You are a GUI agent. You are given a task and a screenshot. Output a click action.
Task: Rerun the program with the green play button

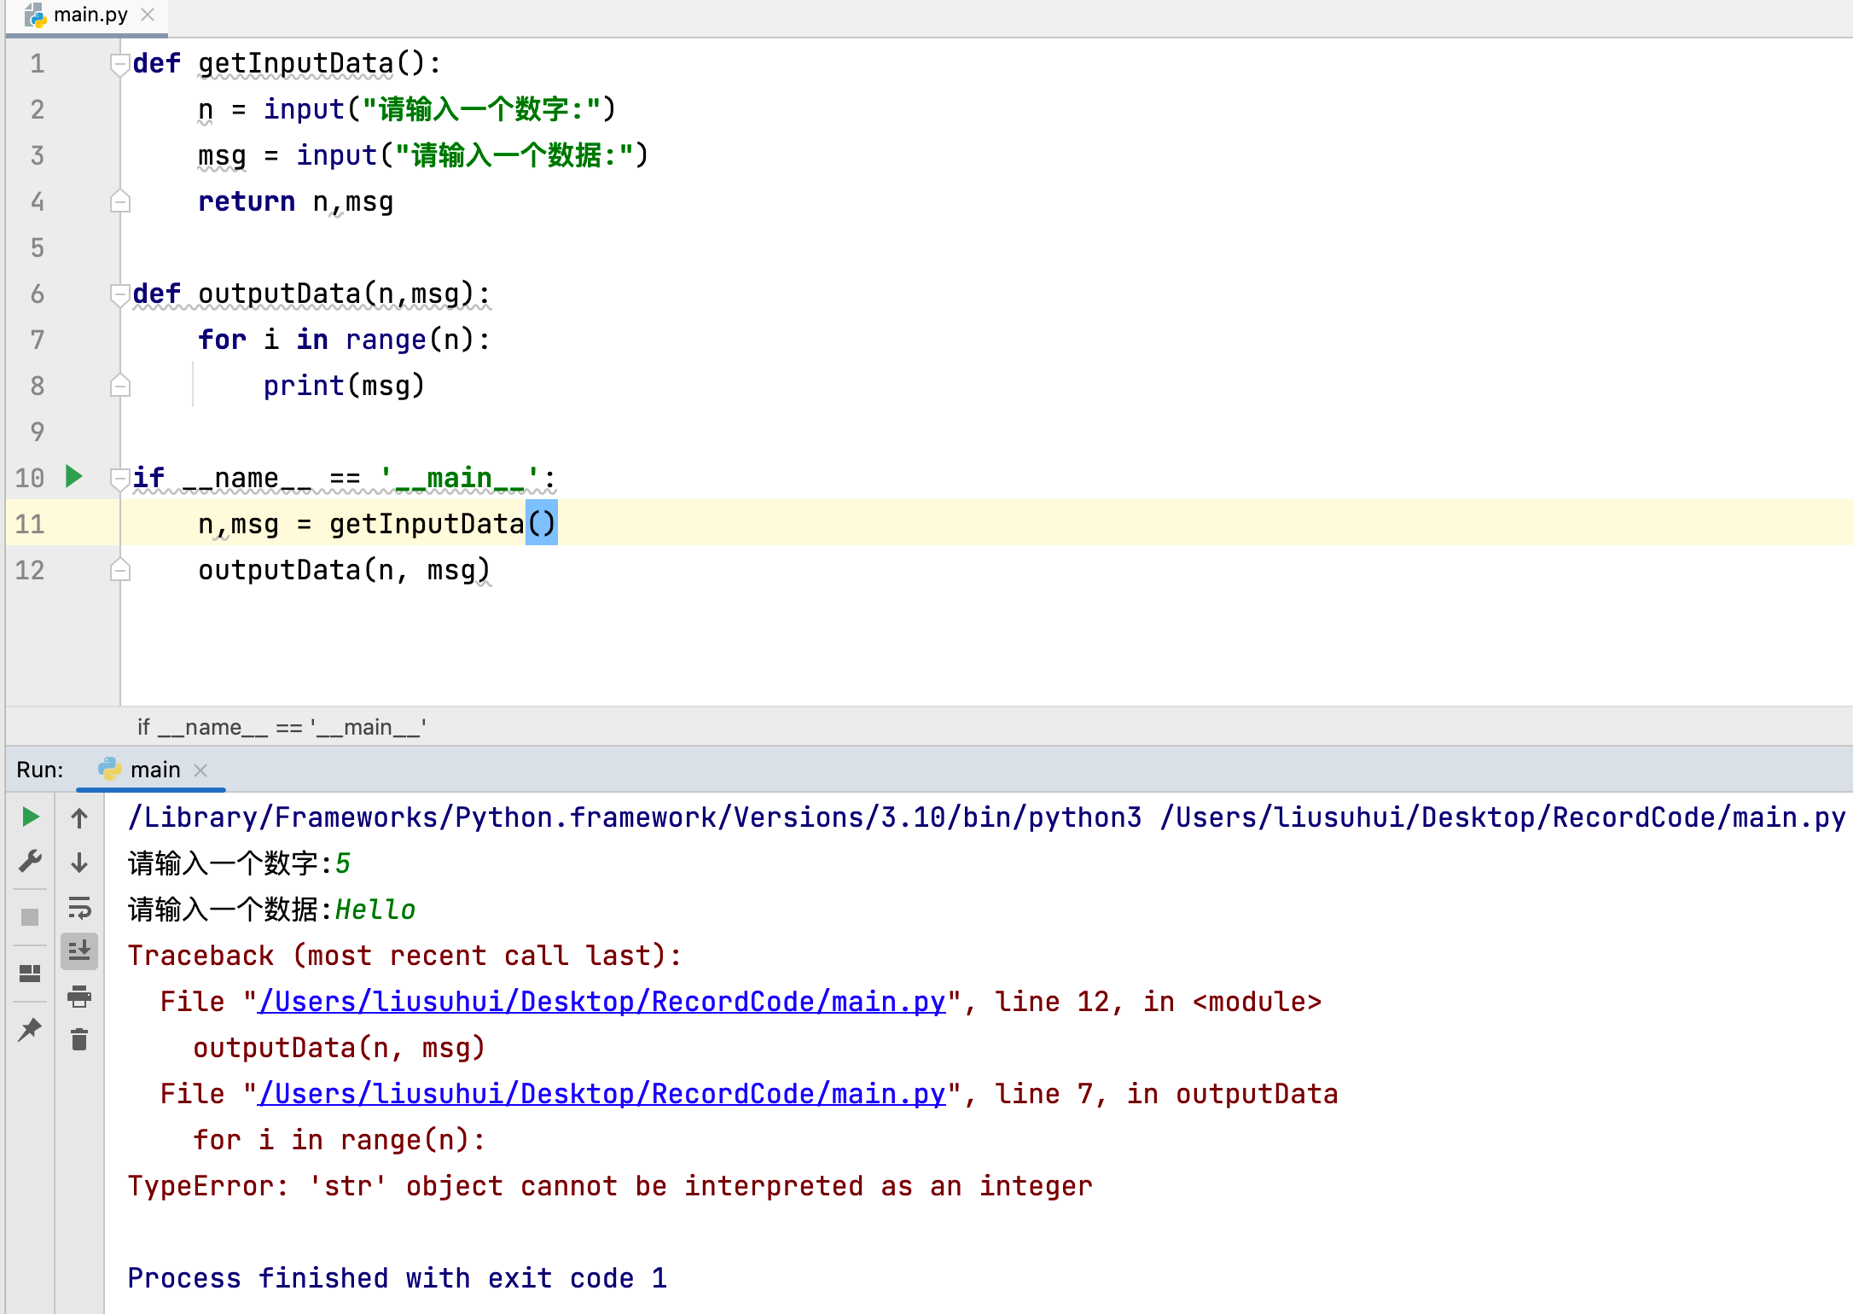click(x=30, y=817)
